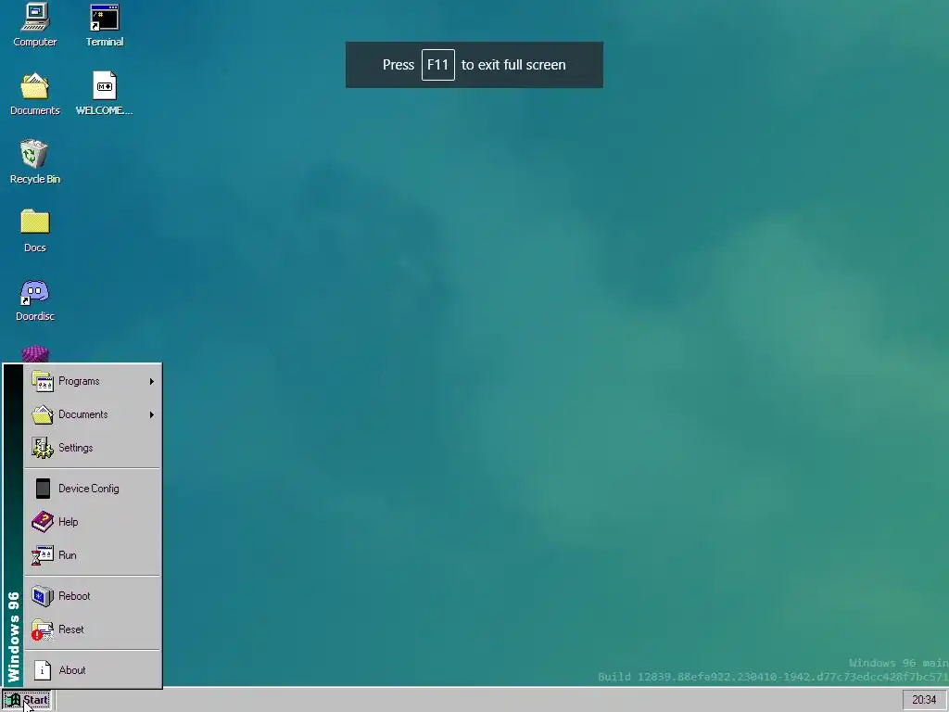Click the Reset warning icon

43,629
